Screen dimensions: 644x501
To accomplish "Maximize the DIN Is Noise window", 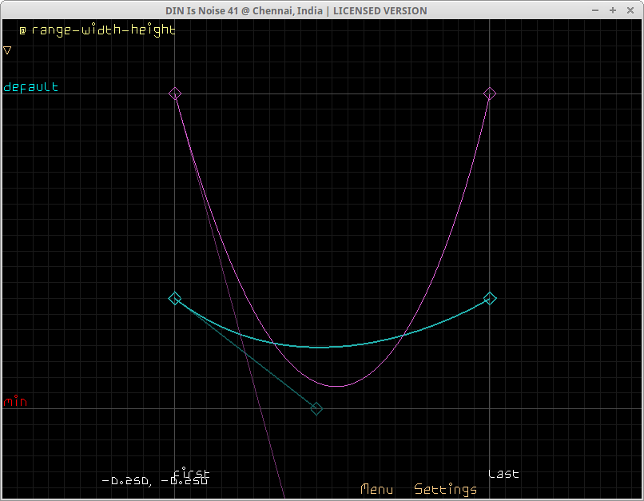I will (x=612, y=10).
